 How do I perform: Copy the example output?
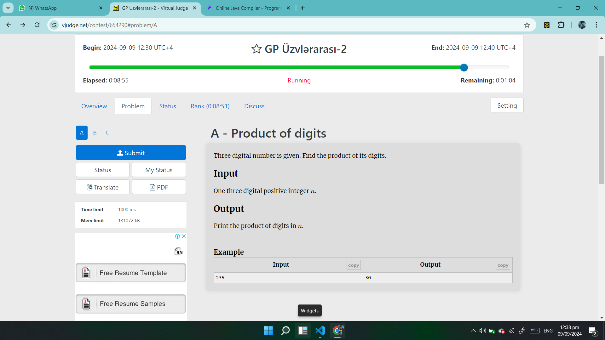point(503,265)
